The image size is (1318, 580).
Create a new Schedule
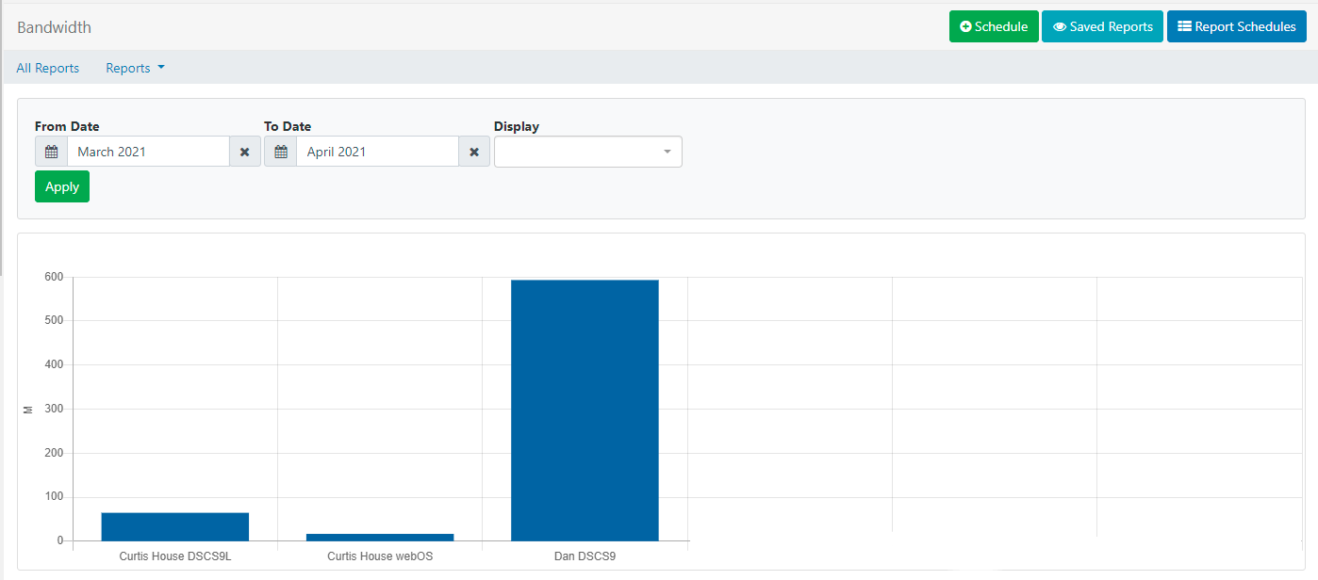click(x=993, y=26)
